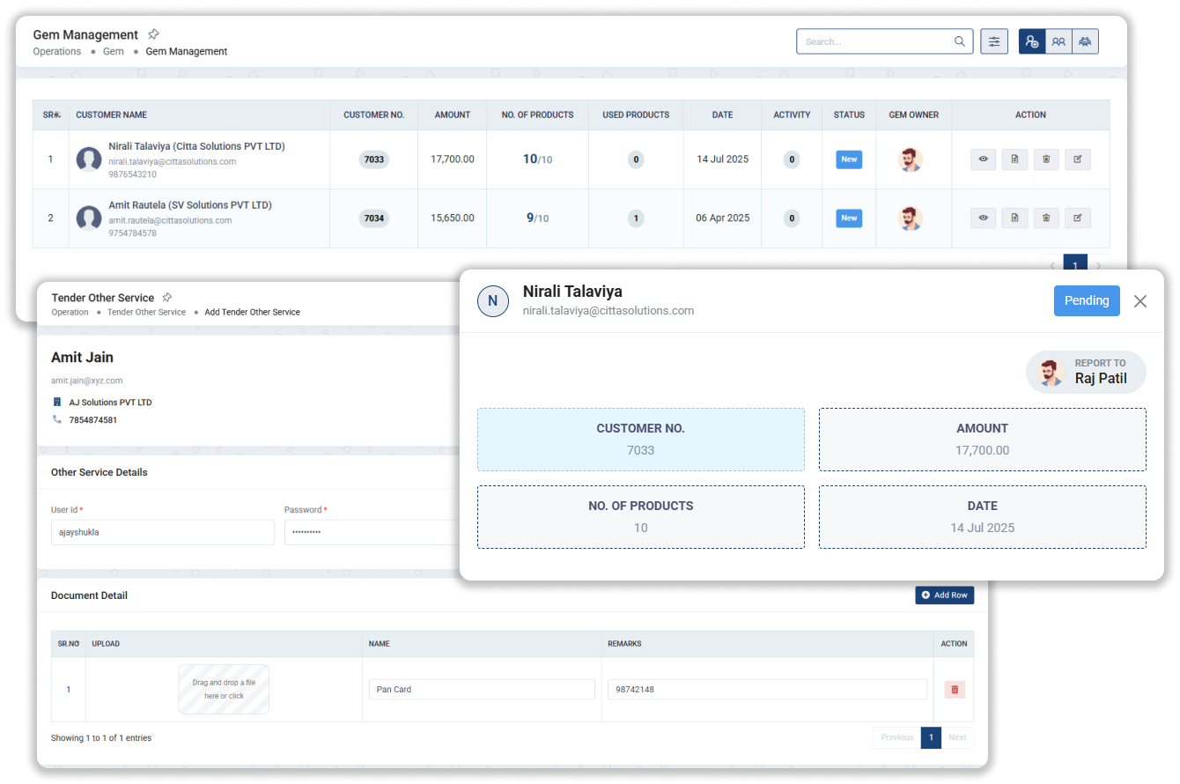Click the Gem breadcrumb link
The width and height of the screenshot is (1180, 784).
coord(113,52)
